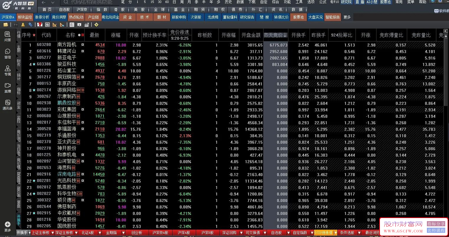
Task: Click the trend chart icon in the toolbar
Action: (87, 25)
